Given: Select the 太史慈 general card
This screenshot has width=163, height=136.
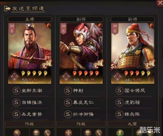Looking at the screenshot, I should click(81, 53).
